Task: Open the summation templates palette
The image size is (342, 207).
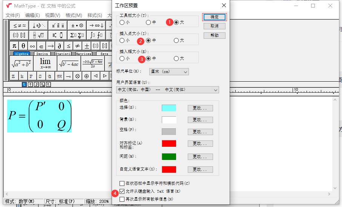Action: coord(77,35)
